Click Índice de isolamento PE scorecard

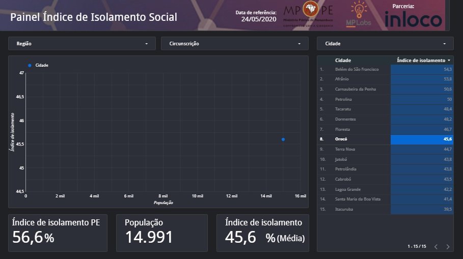58,233
